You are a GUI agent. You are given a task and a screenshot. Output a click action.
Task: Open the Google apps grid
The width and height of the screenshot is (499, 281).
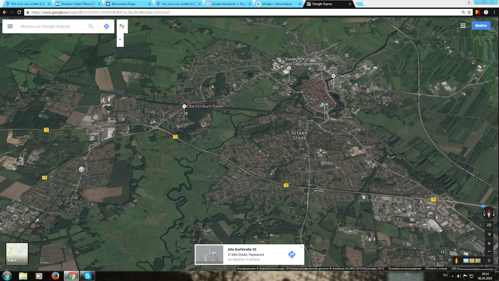click(462, 25)
